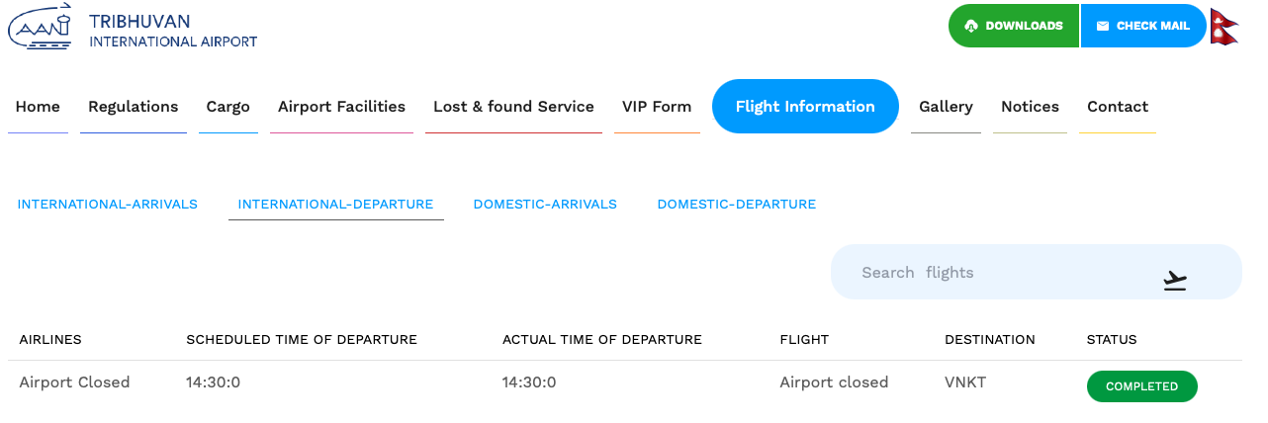Go to the Home menu item
This screenshot has height=423, width=1268.
point(38,107)
